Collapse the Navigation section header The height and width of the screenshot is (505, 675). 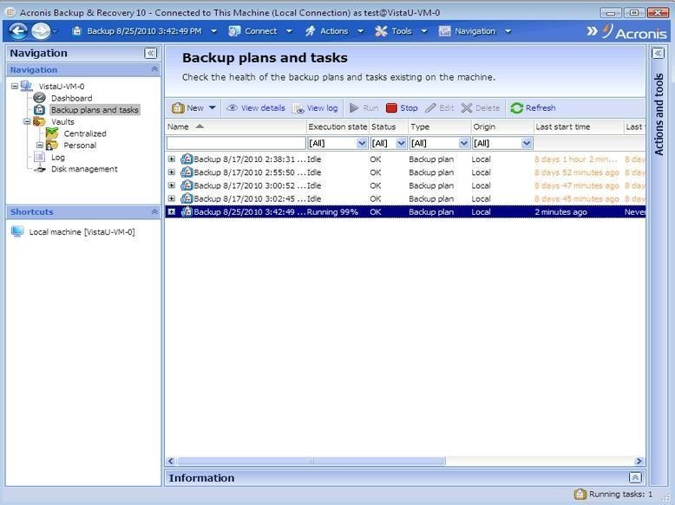tap(154, 69)
